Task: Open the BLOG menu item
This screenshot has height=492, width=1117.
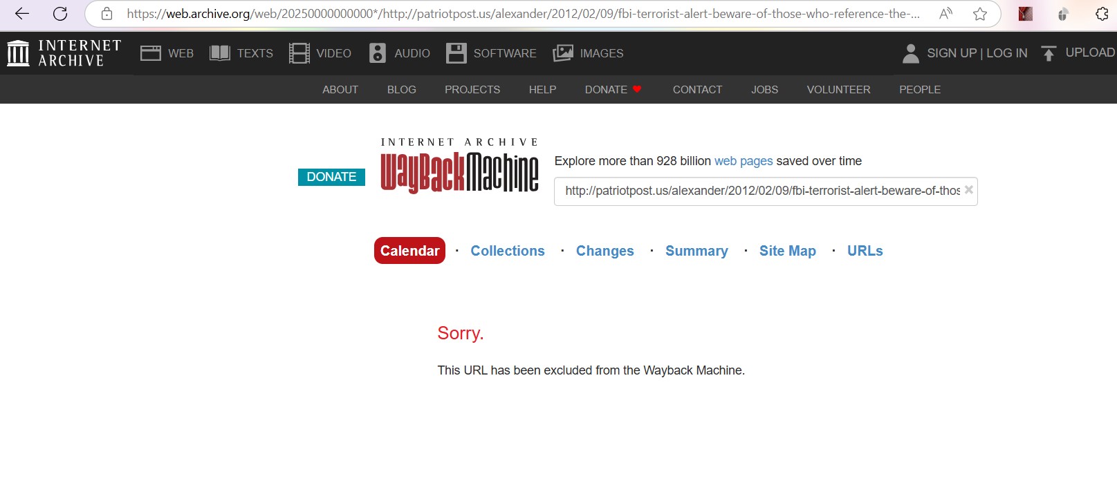Action: click(402, 90)
